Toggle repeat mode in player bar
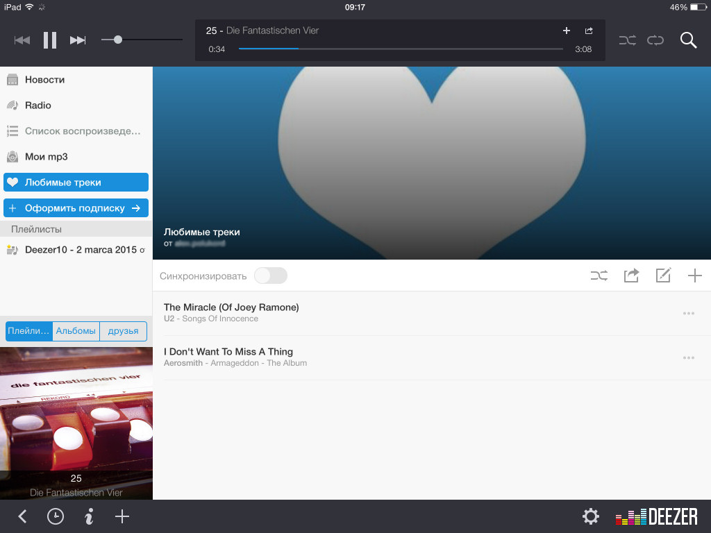Screen dimensions: 711x533 click(x=655, y=40)
